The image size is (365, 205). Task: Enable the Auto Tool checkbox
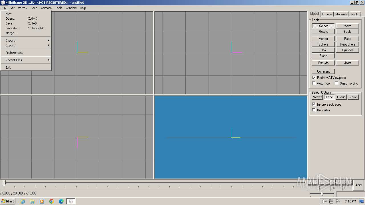tap(321, 83)
